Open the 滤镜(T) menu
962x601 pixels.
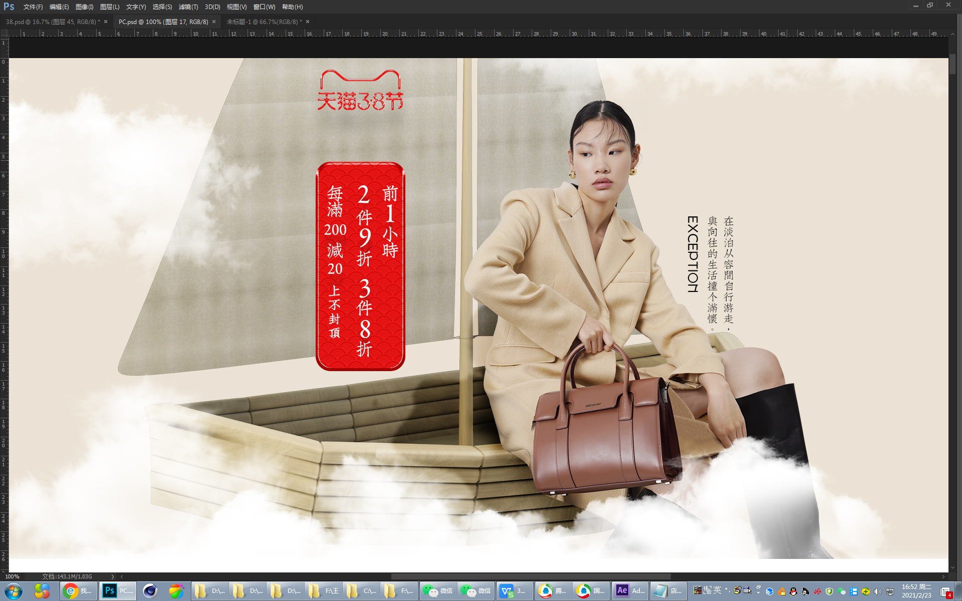point(188,7)
